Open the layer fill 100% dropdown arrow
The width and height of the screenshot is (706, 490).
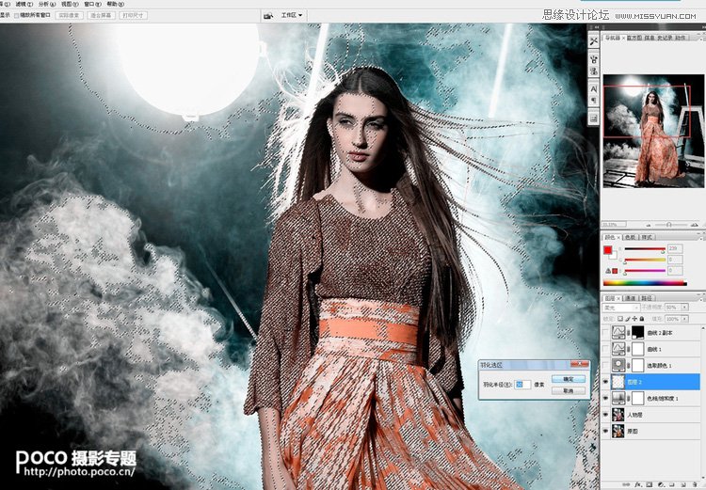click(x=684, y=319)
